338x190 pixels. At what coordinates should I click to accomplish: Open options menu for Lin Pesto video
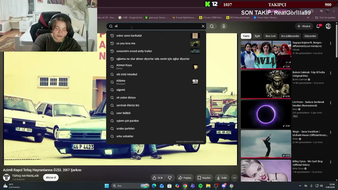[330, 103]
